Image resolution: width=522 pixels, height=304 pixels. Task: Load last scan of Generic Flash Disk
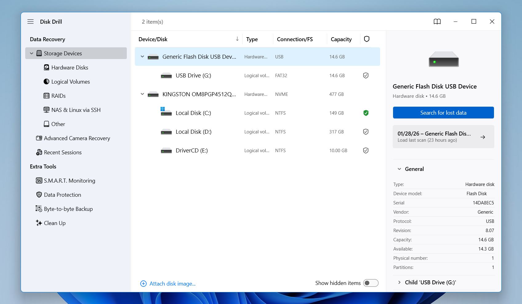click(443, 137)
